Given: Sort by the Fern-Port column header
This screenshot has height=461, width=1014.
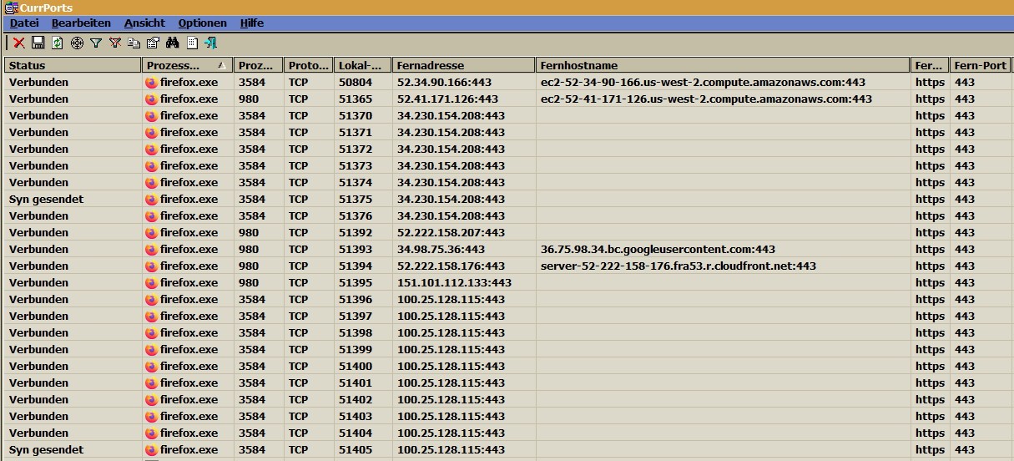Looking at the screenshot, I should (980, 65).
